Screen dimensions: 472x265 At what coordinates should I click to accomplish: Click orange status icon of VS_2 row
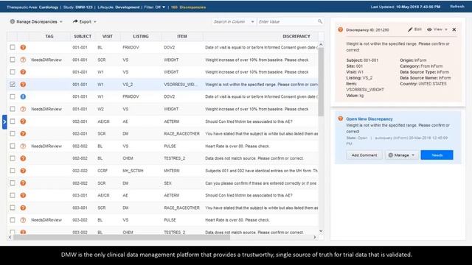click(x=23, y=85)
